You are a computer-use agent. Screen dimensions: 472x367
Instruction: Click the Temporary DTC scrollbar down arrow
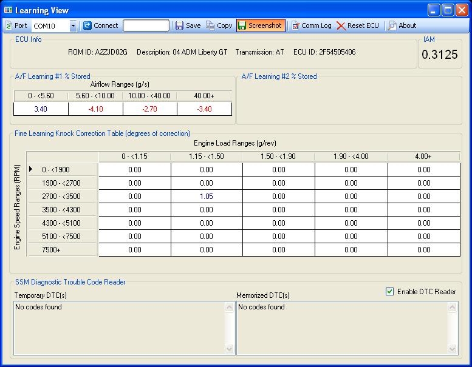pos(229,349)
